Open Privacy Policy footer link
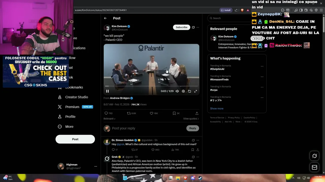The image size is (325, 182). (x=234, y=118)
